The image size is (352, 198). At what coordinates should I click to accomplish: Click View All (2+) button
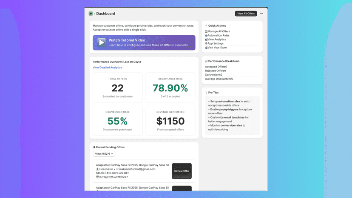(x=104, y=154)
